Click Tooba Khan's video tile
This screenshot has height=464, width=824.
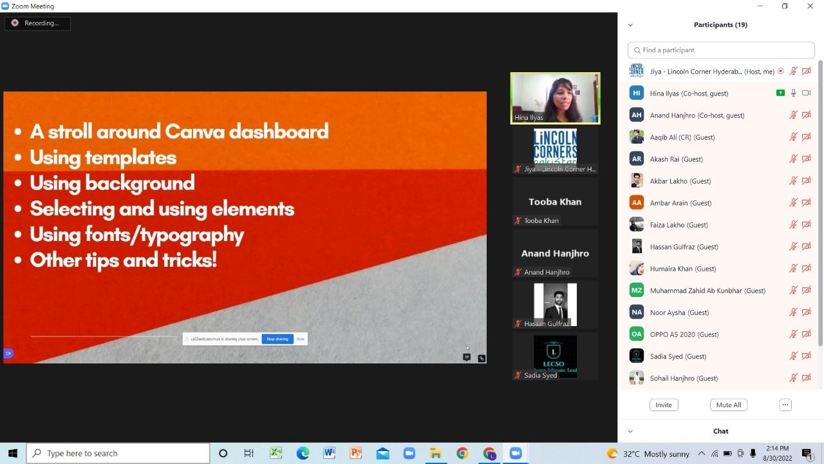pos(555,202)
